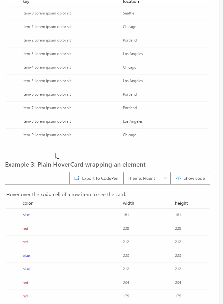Screen dimensions: 223x304
Task: Click the location column header
Action: (131, 2)
